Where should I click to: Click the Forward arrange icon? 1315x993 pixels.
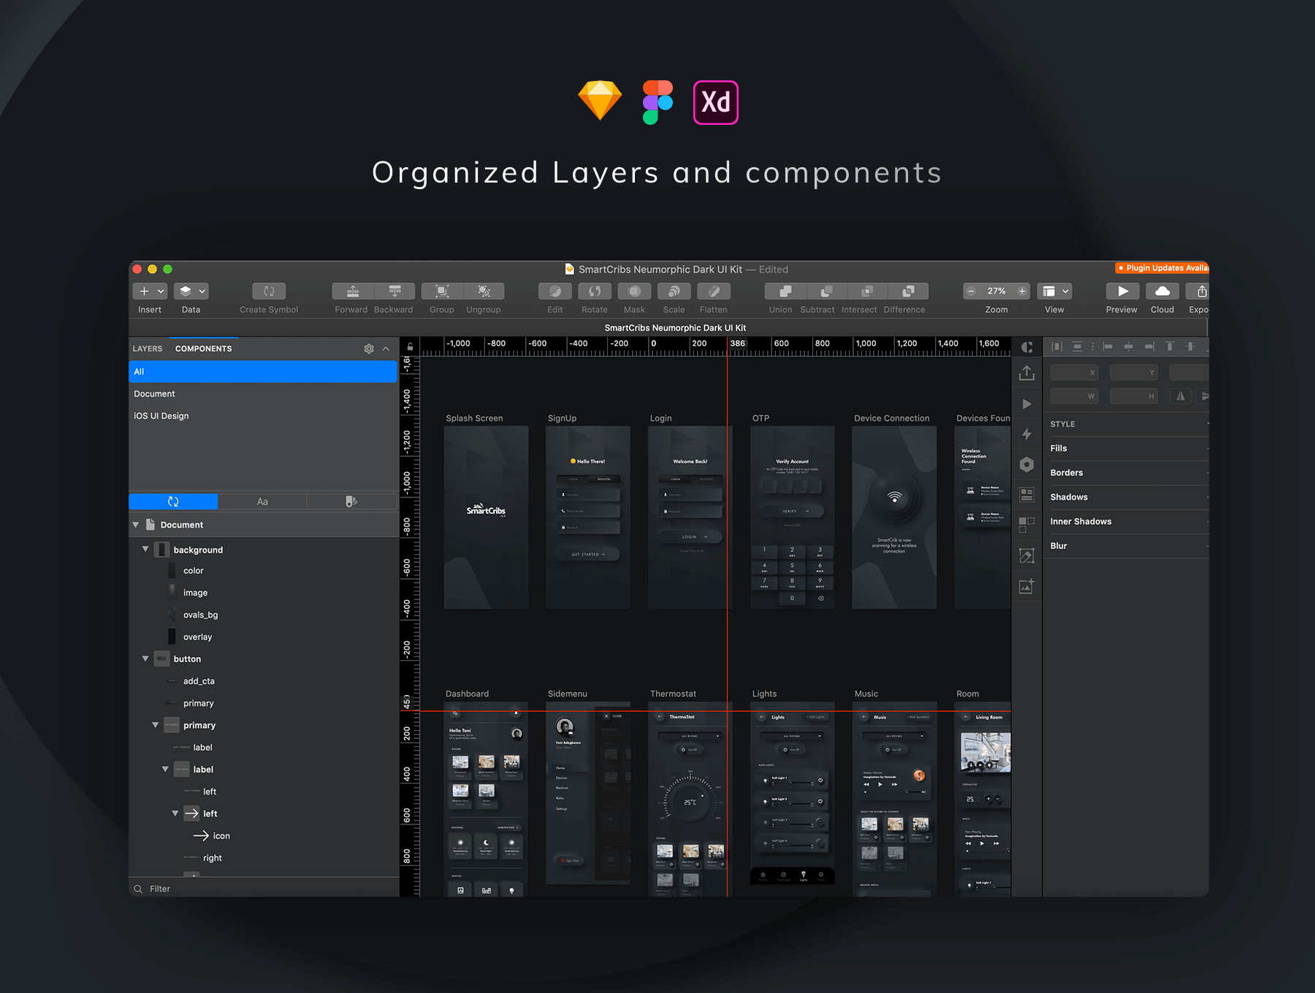click(353, 291)
